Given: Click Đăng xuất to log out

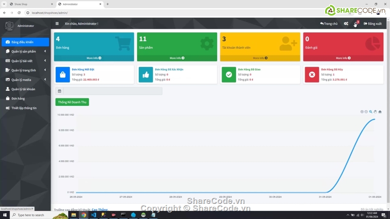Looking at the screenshot, I should (x=372, y=24).
